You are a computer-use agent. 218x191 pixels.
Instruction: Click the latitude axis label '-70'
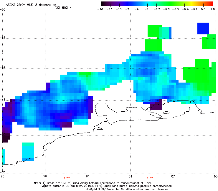point(3,172)
